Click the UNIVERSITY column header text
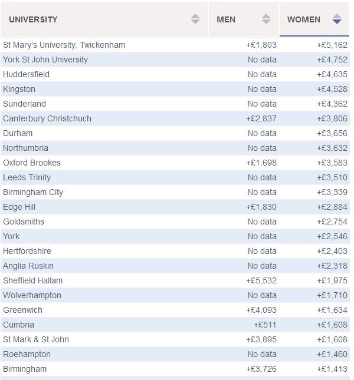Image resolution: width=354 pixels, height=380 pixels. click(33, 19)
